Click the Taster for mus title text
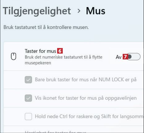 (x=40, y=51)
